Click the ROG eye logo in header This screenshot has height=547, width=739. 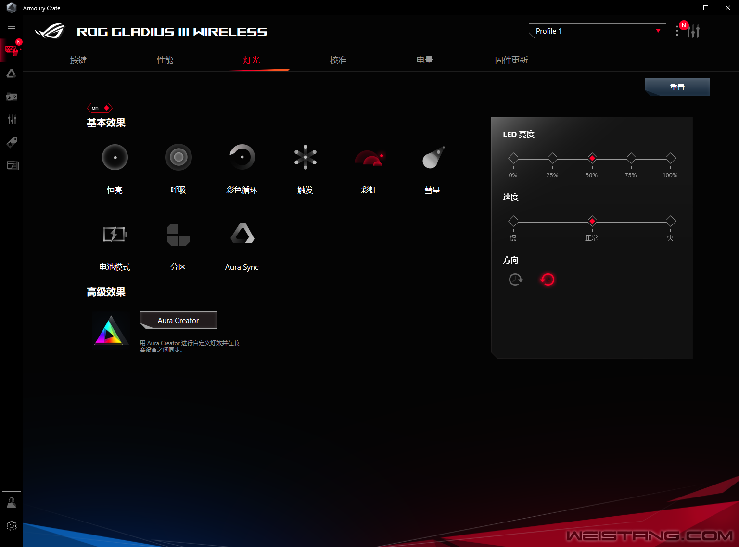tap(50, 31)
